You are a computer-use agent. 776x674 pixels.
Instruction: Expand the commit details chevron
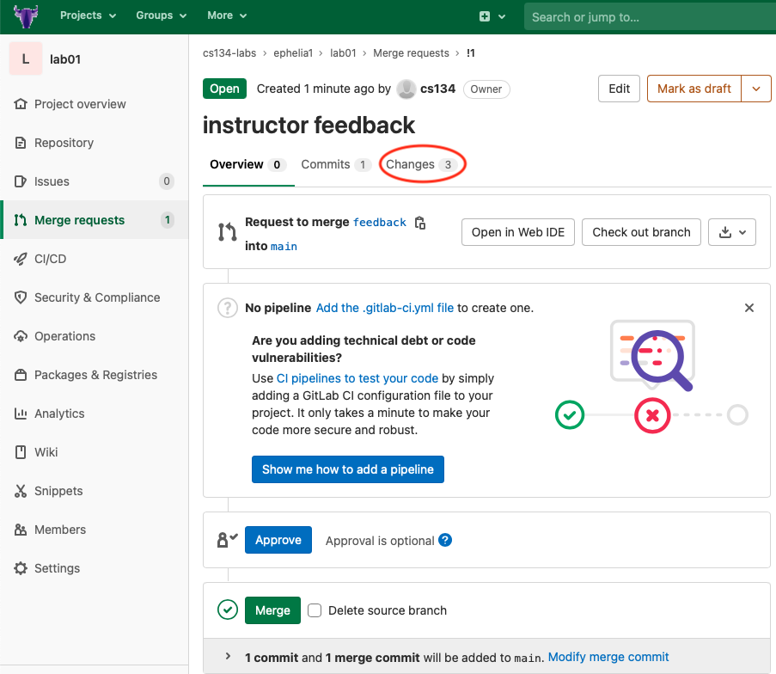tap(228, 657)
